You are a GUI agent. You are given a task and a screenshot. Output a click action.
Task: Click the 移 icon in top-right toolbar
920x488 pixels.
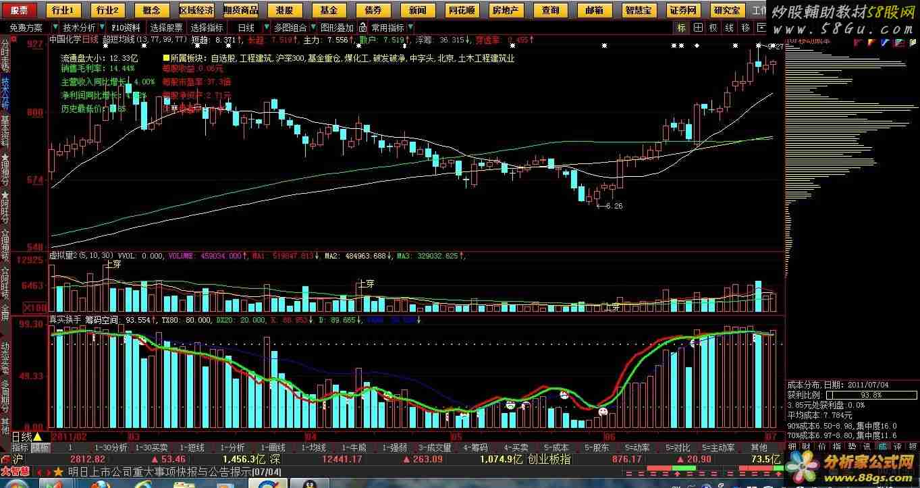pyautogui.click(x=746, y=28)
